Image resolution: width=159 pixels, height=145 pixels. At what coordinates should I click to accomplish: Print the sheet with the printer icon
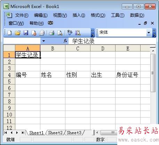(x=52, y=33)
